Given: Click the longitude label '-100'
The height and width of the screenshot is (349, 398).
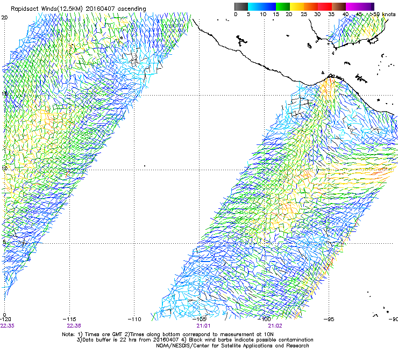Looking at the screenshot, I should [x=264, y=319].
